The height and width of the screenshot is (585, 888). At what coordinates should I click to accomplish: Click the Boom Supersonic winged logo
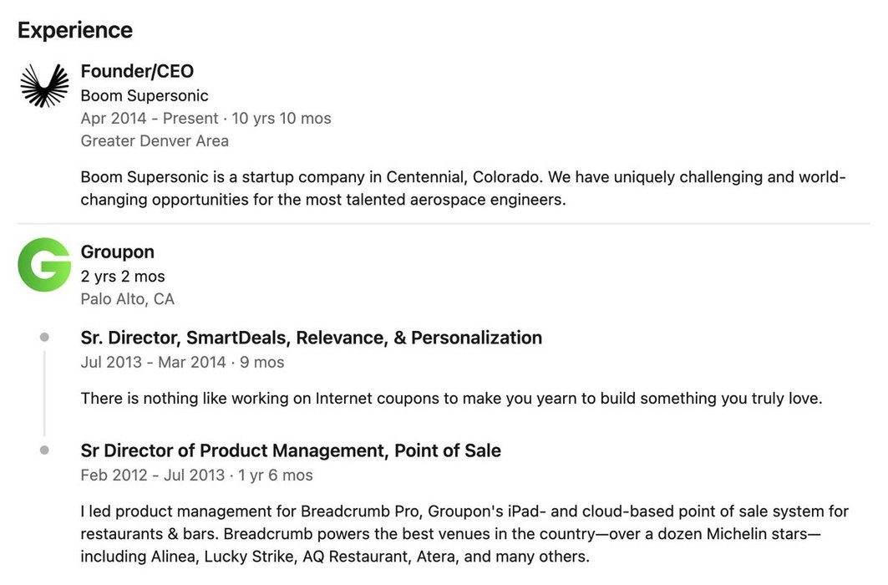tap(44, 85)
